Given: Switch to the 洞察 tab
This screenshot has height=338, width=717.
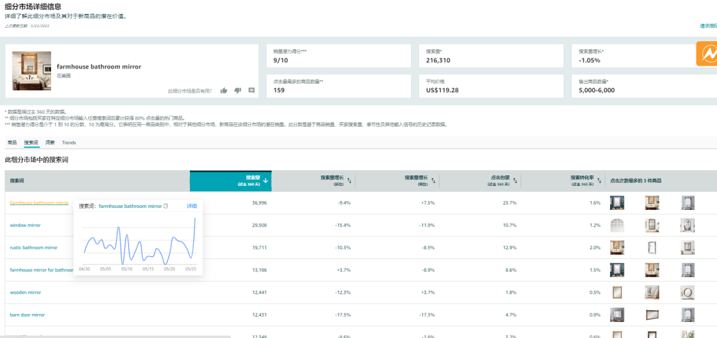Looking at the screenshot, I should click(x=50, y=143).
